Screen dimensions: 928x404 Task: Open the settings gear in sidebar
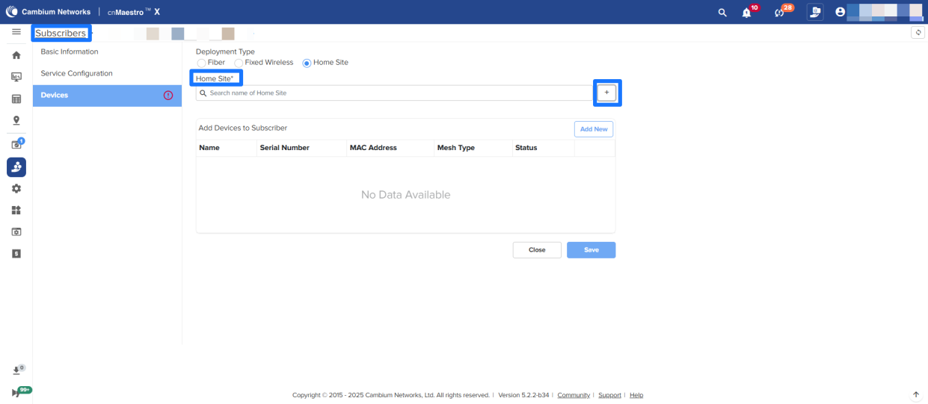16,189
